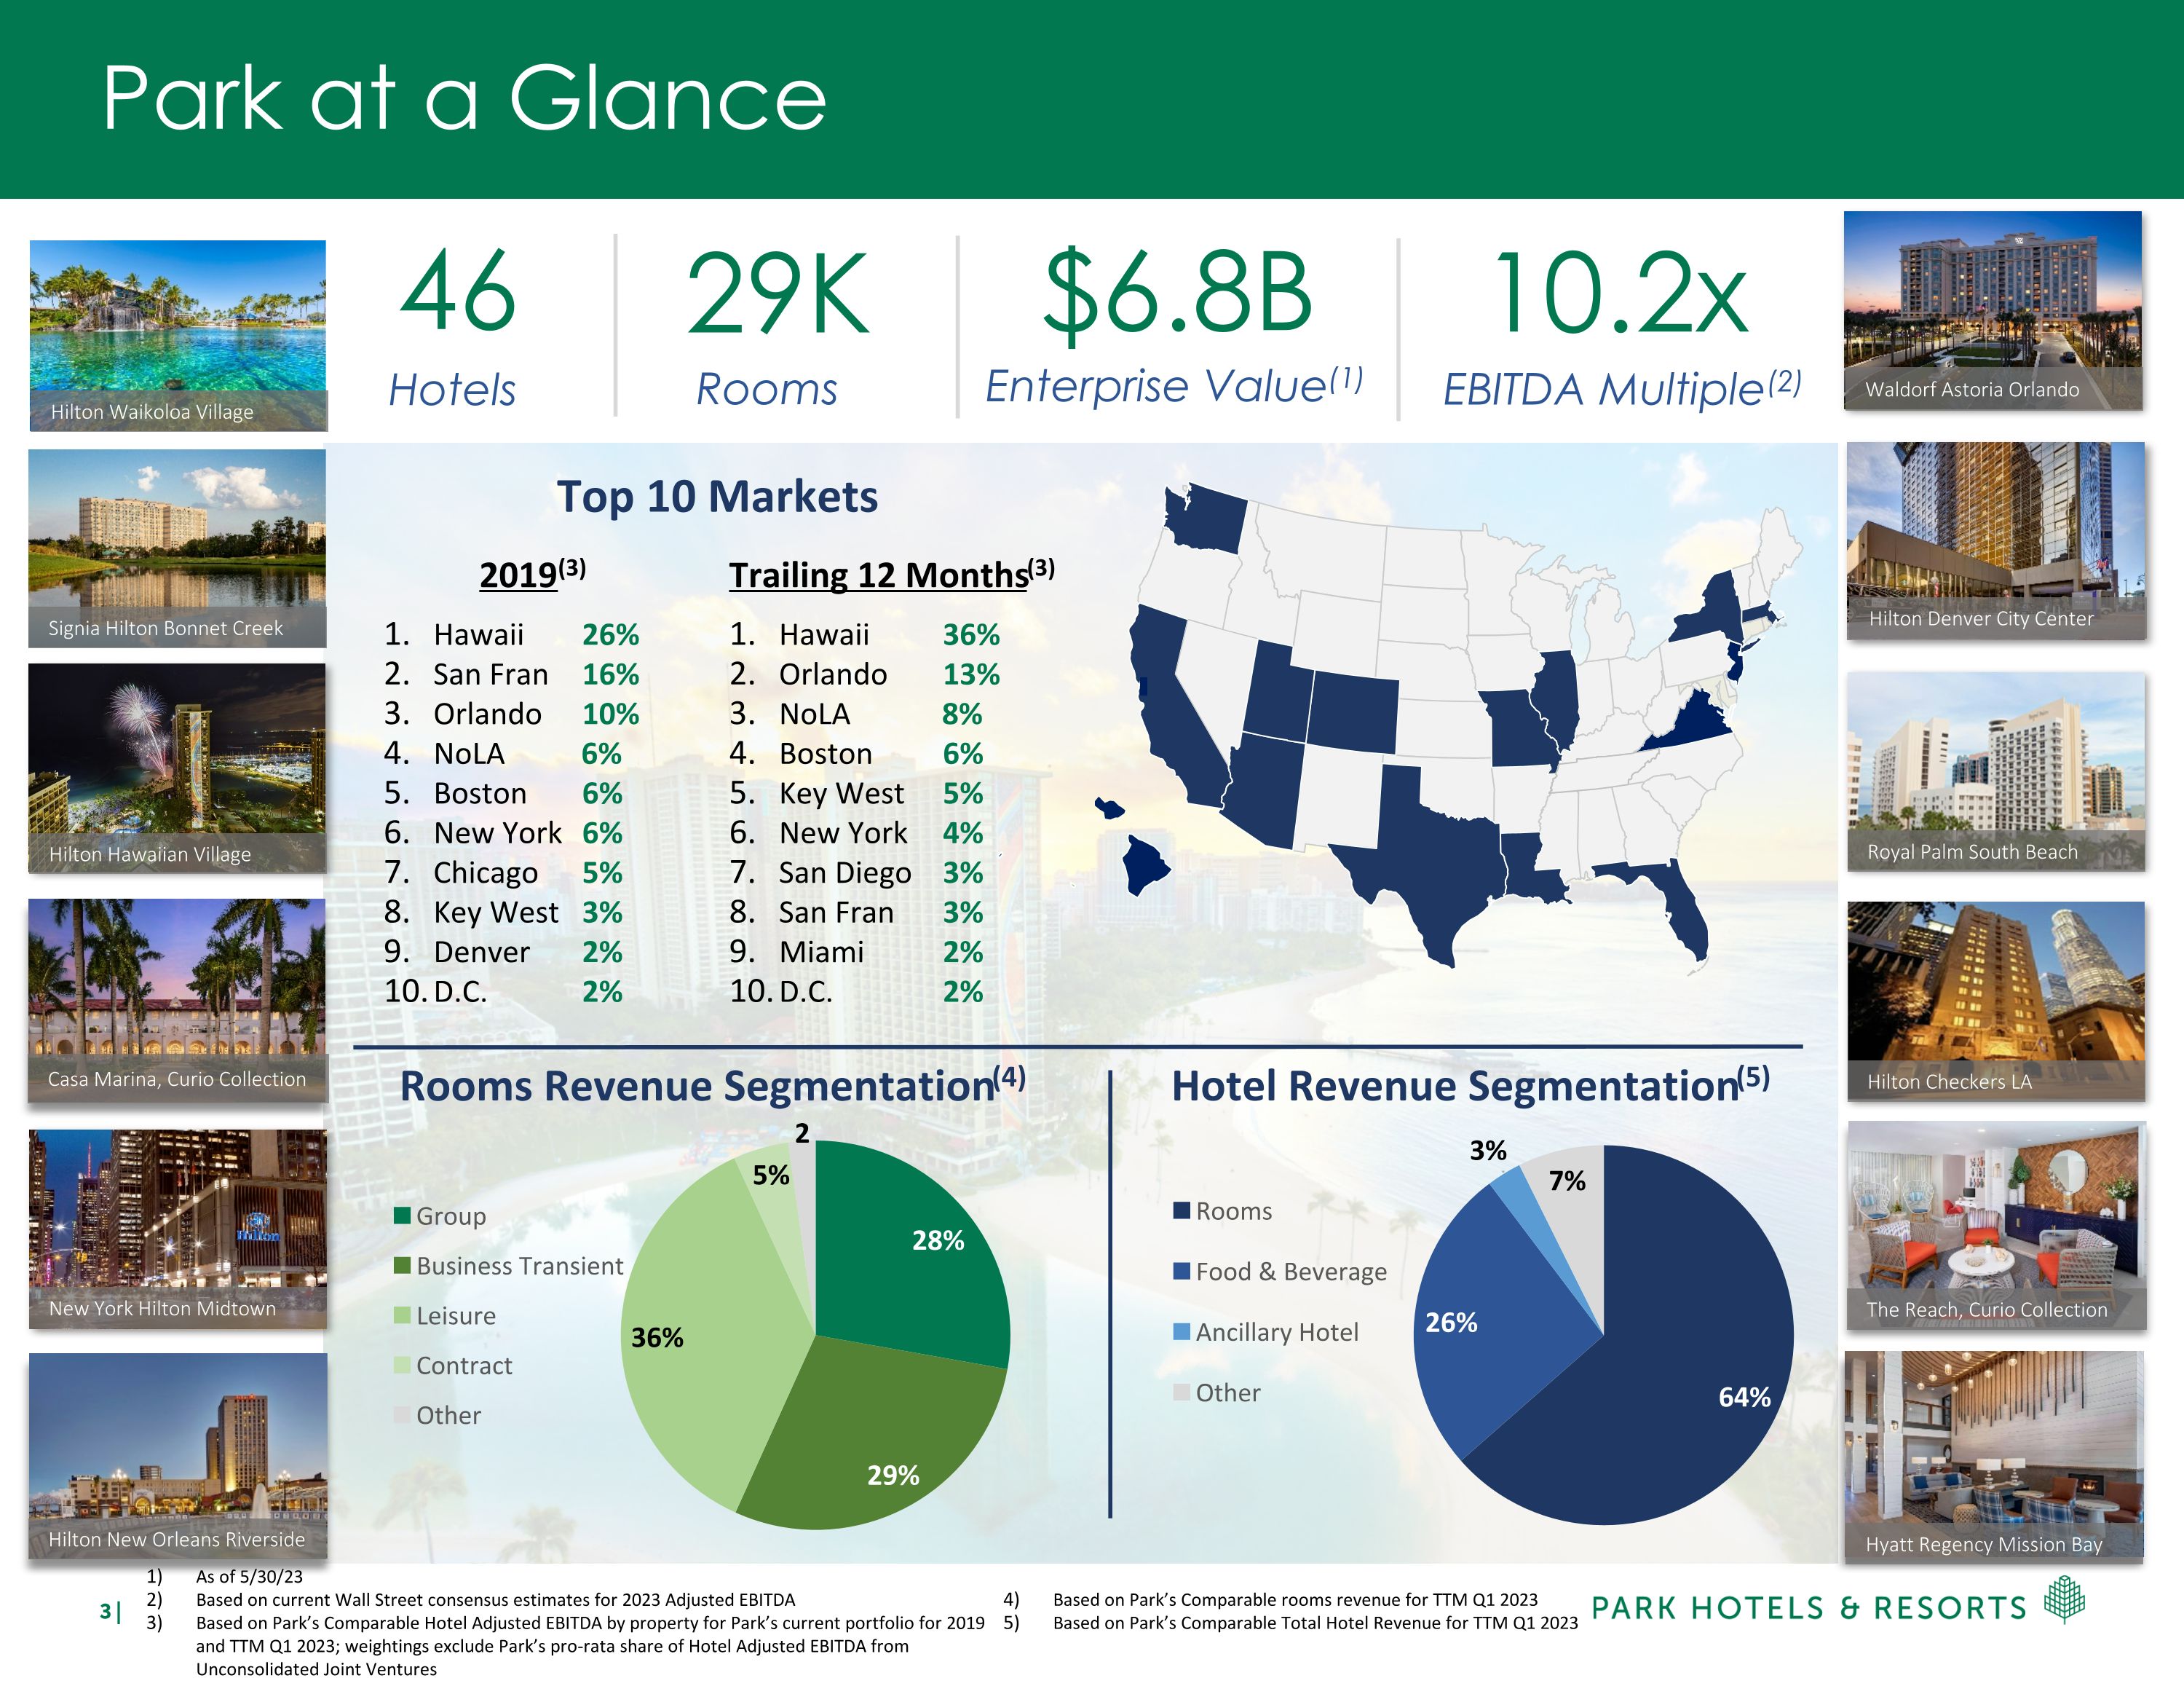The width and height of the screenshot is (2184, 1686).
Task: Select the Casa Marina, Curio Collection photo
Action: click(x=177, y=1000)
